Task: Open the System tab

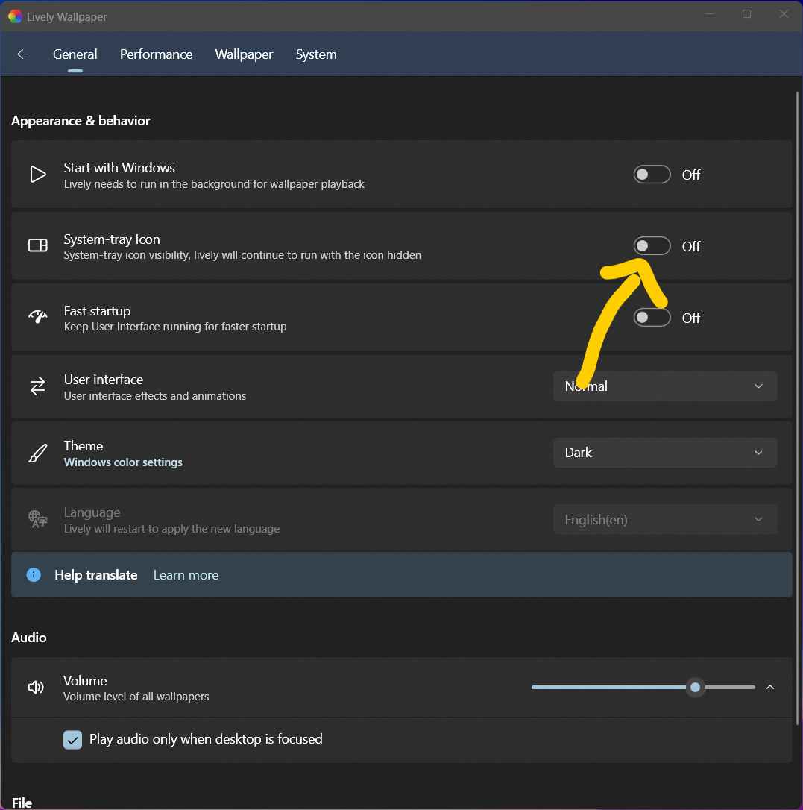Action: (316, 54)
